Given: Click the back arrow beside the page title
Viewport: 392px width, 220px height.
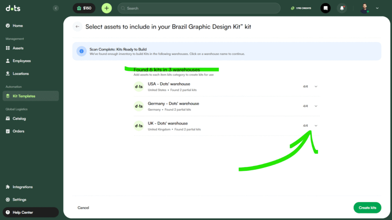Looking at the screenshot, I should click(77, 27).
